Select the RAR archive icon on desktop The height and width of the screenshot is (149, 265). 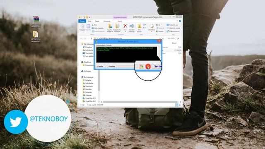36,22
